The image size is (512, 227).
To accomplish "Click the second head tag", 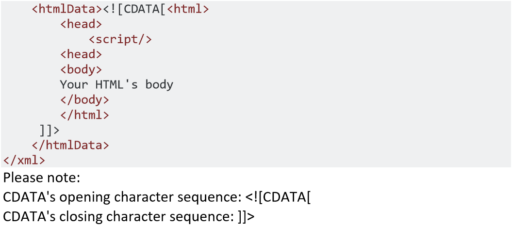I will [82, 54].
